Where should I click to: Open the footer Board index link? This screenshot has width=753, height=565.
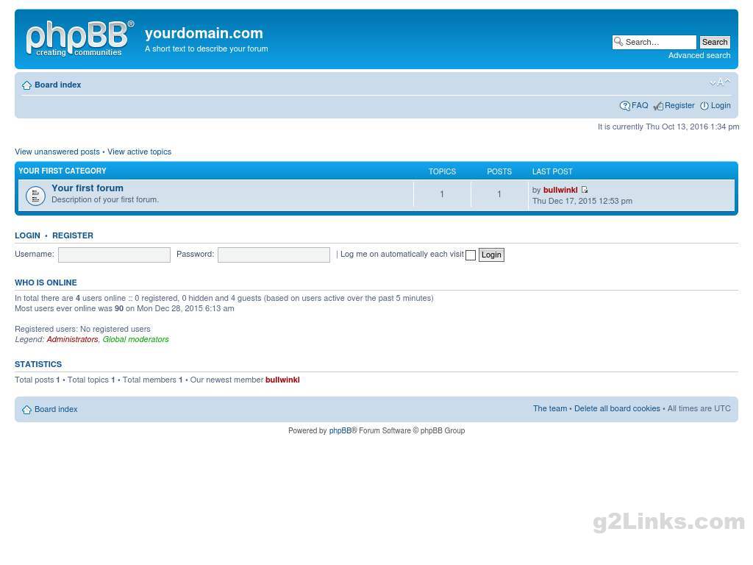click(x=56, y=409)
